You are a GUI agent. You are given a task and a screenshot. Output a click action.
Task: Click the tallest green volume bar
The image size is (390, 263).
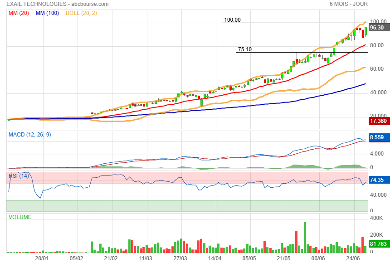tap(305, 238)
